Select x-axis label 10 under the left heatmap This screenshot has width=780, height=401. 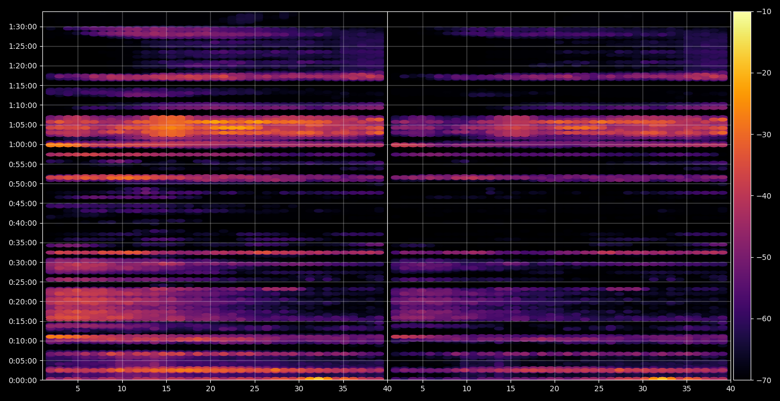[122, 389]
